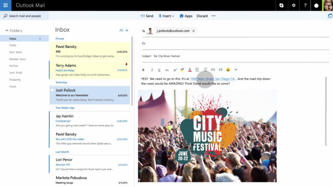
Task: Toggle underline formatting
Action: click(159, 70)
